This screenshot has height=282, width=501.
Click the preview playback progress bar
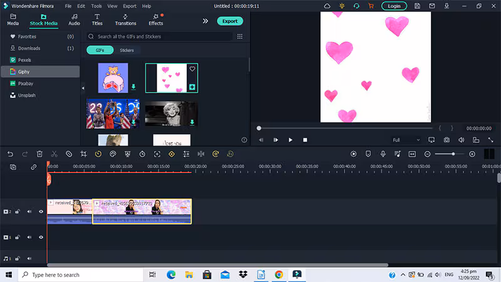[x=346, y=128]
